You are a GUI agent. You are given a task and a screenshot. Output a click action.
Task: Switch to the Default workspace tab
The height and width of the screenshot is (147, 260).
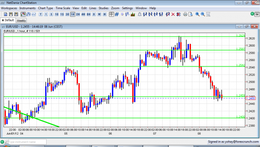coord(8,20)
